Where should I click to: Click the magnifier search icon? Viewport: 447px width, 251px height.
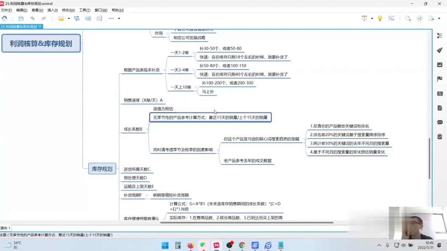(408, 18)
